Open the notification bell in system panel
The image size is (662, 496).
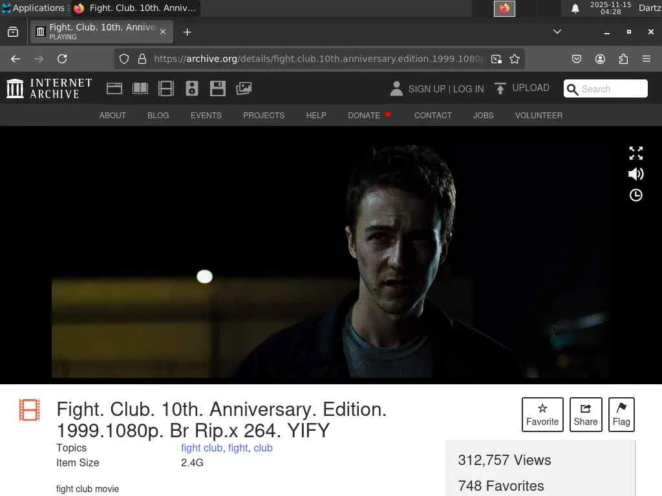[575, 8]
